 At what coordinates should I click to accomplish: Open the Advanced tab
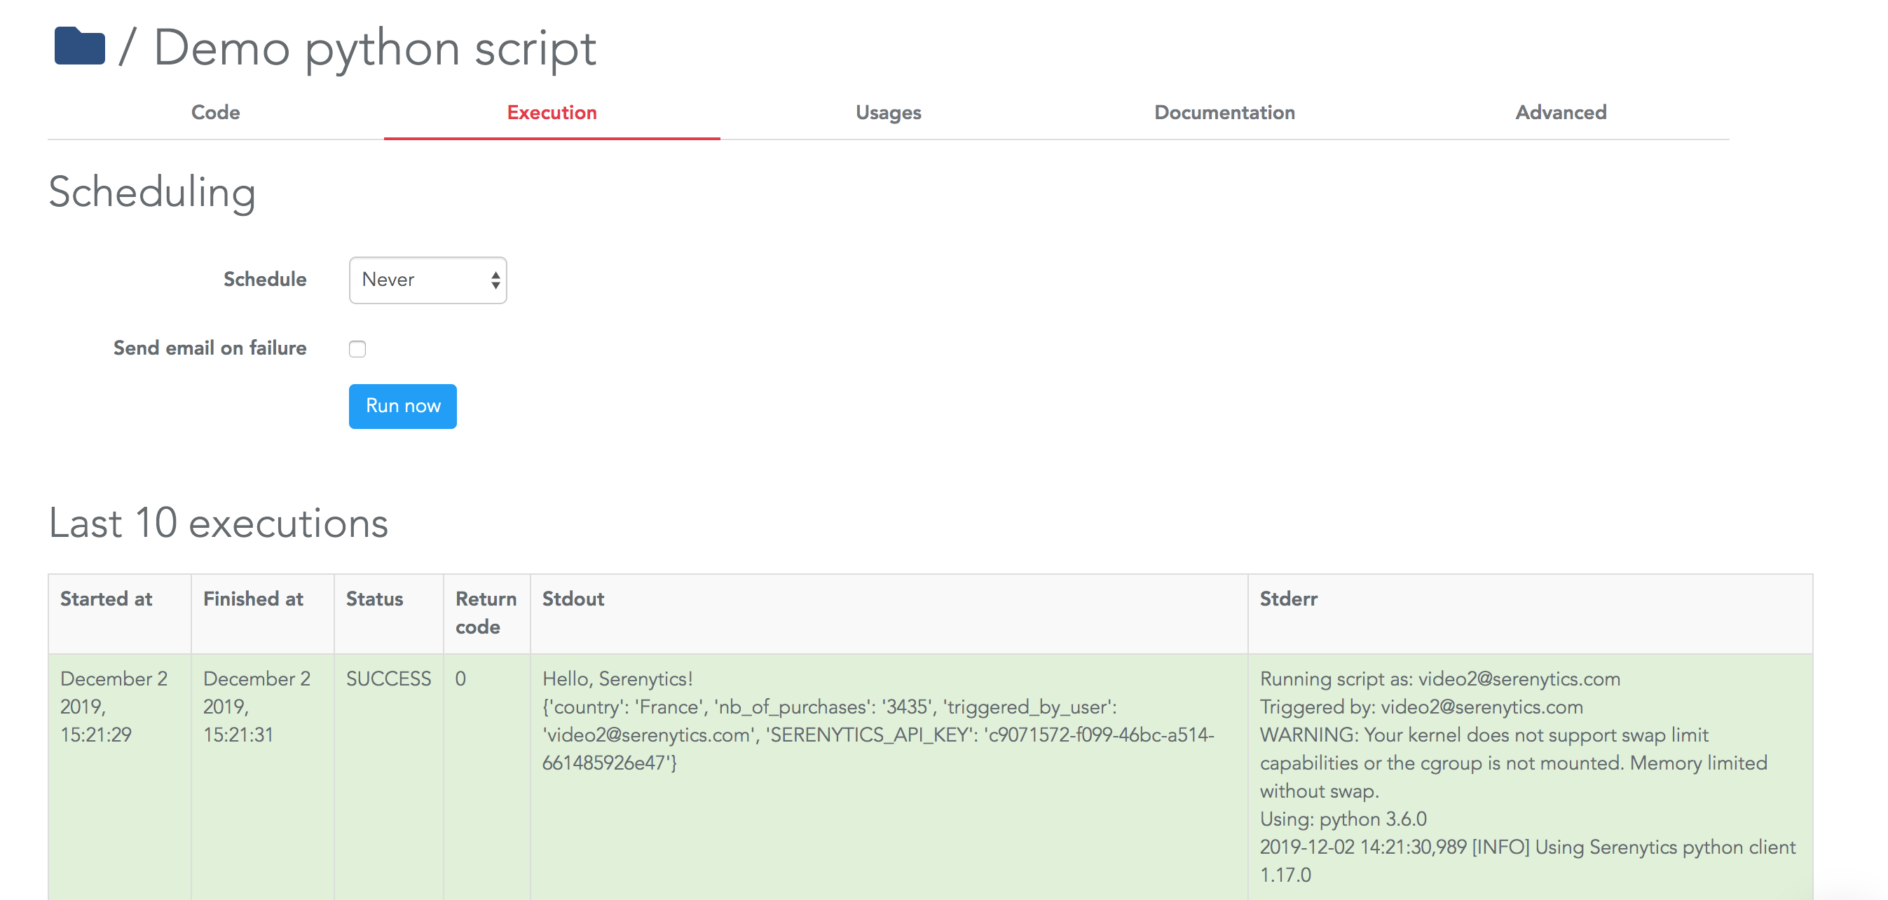point(1561,112)
